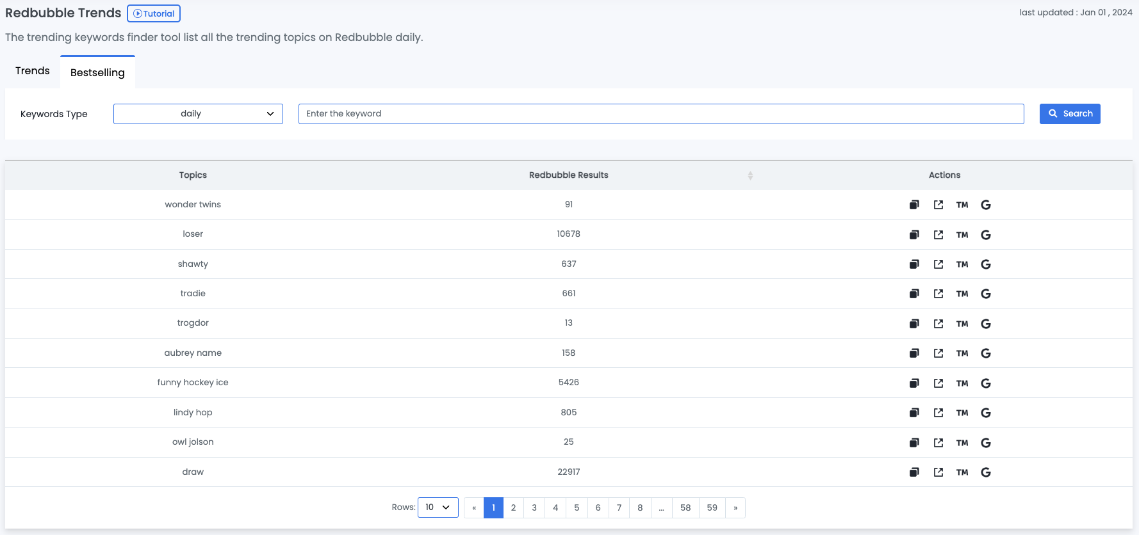1139x535 pixels.
Task: Go to page 2 of results
Action: (513, 507)
